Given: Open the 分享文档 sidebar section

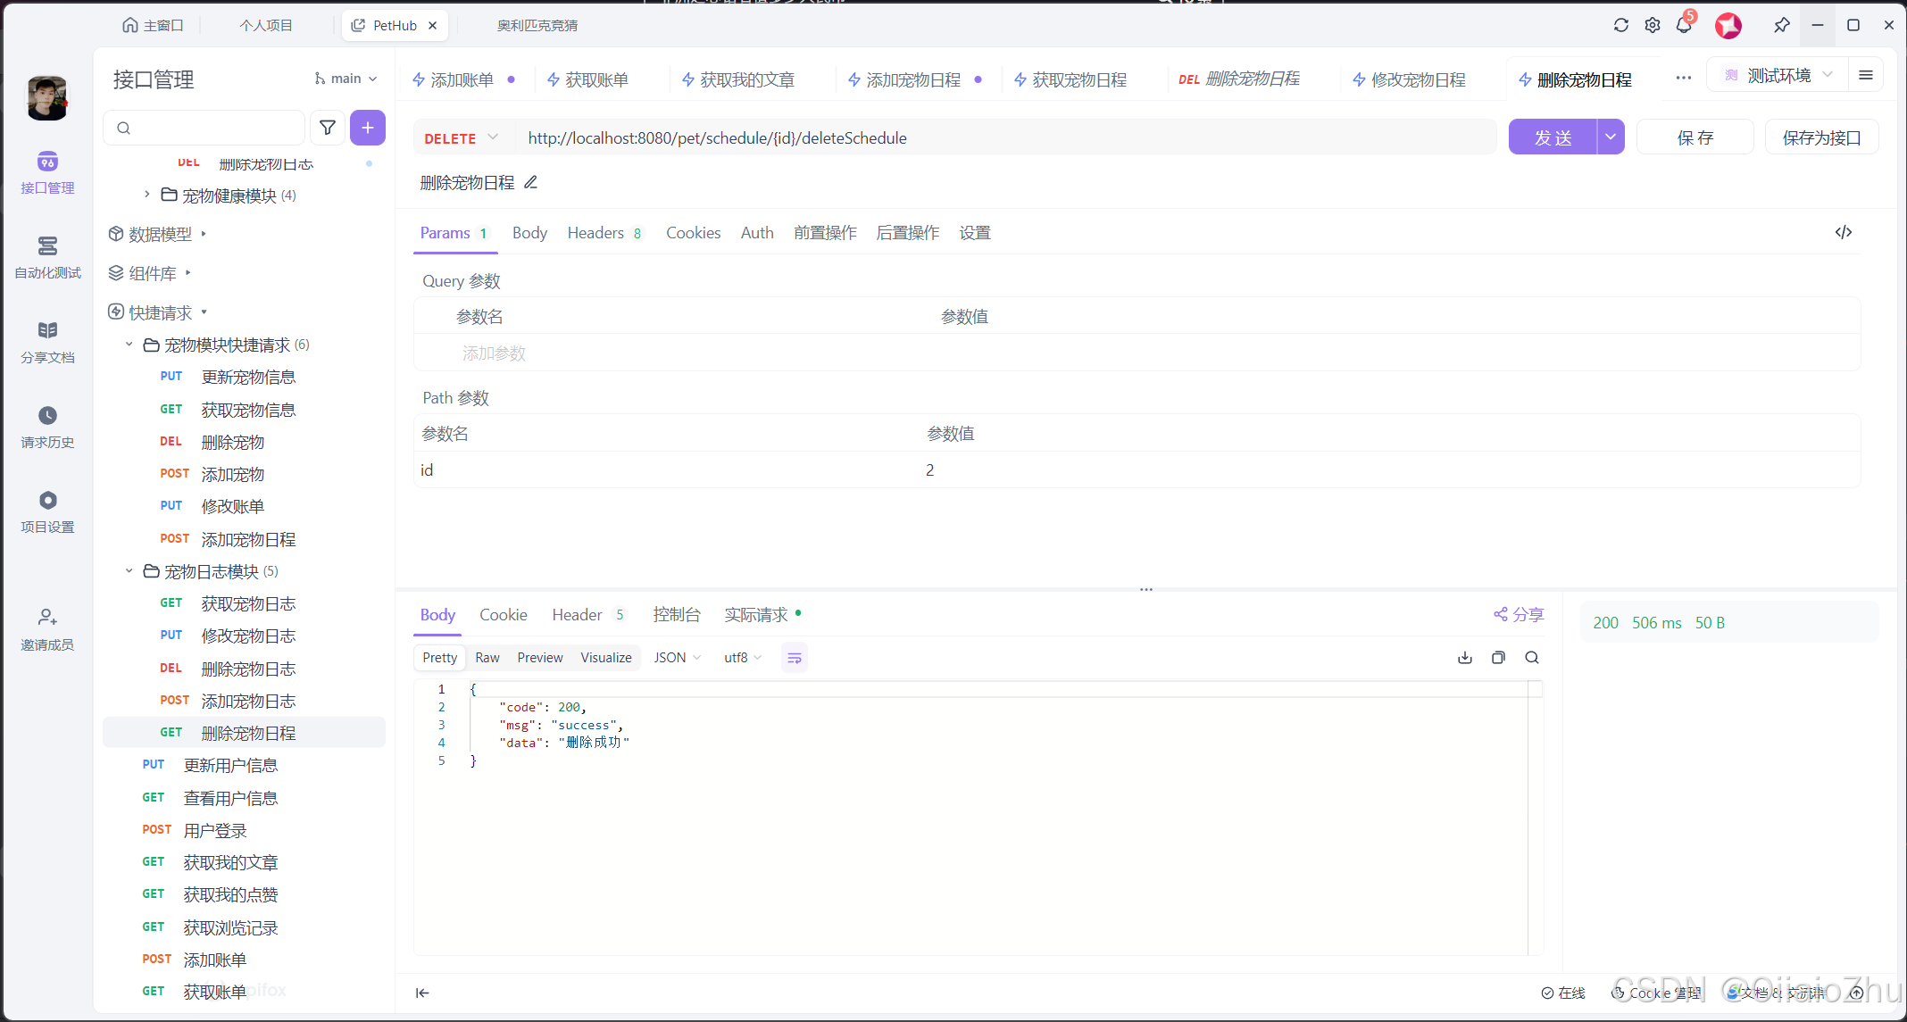Looking at the screenshot, I should (47, 342).
